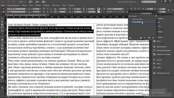This screenshot has height=98, width=174.
Task: Open the Редактирование menu
Action: [x=13, y=5]
